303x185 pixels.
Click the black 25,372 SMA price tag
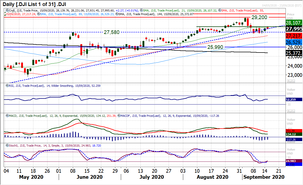(294, 53)
